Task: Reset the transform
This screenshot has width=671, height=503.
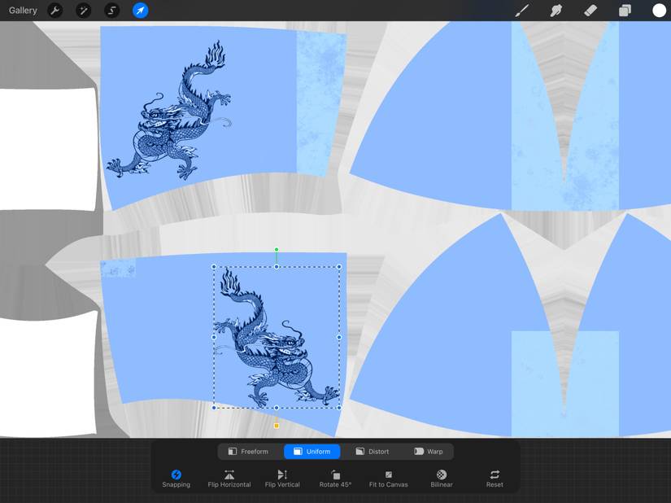Action: tap(495, 479)
